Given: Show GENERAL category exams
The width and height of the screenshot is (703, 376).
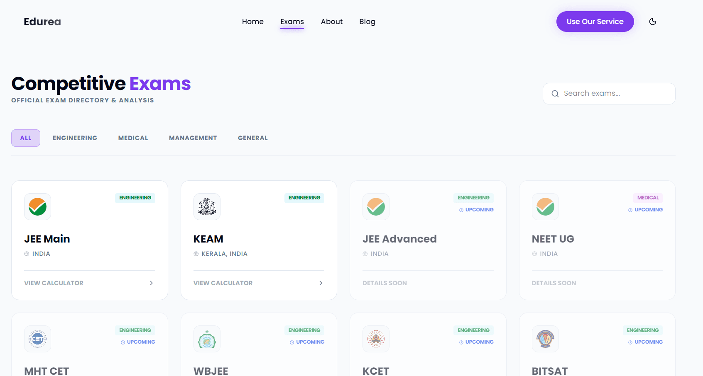Looking at the screenshot, I should point(252,138).
